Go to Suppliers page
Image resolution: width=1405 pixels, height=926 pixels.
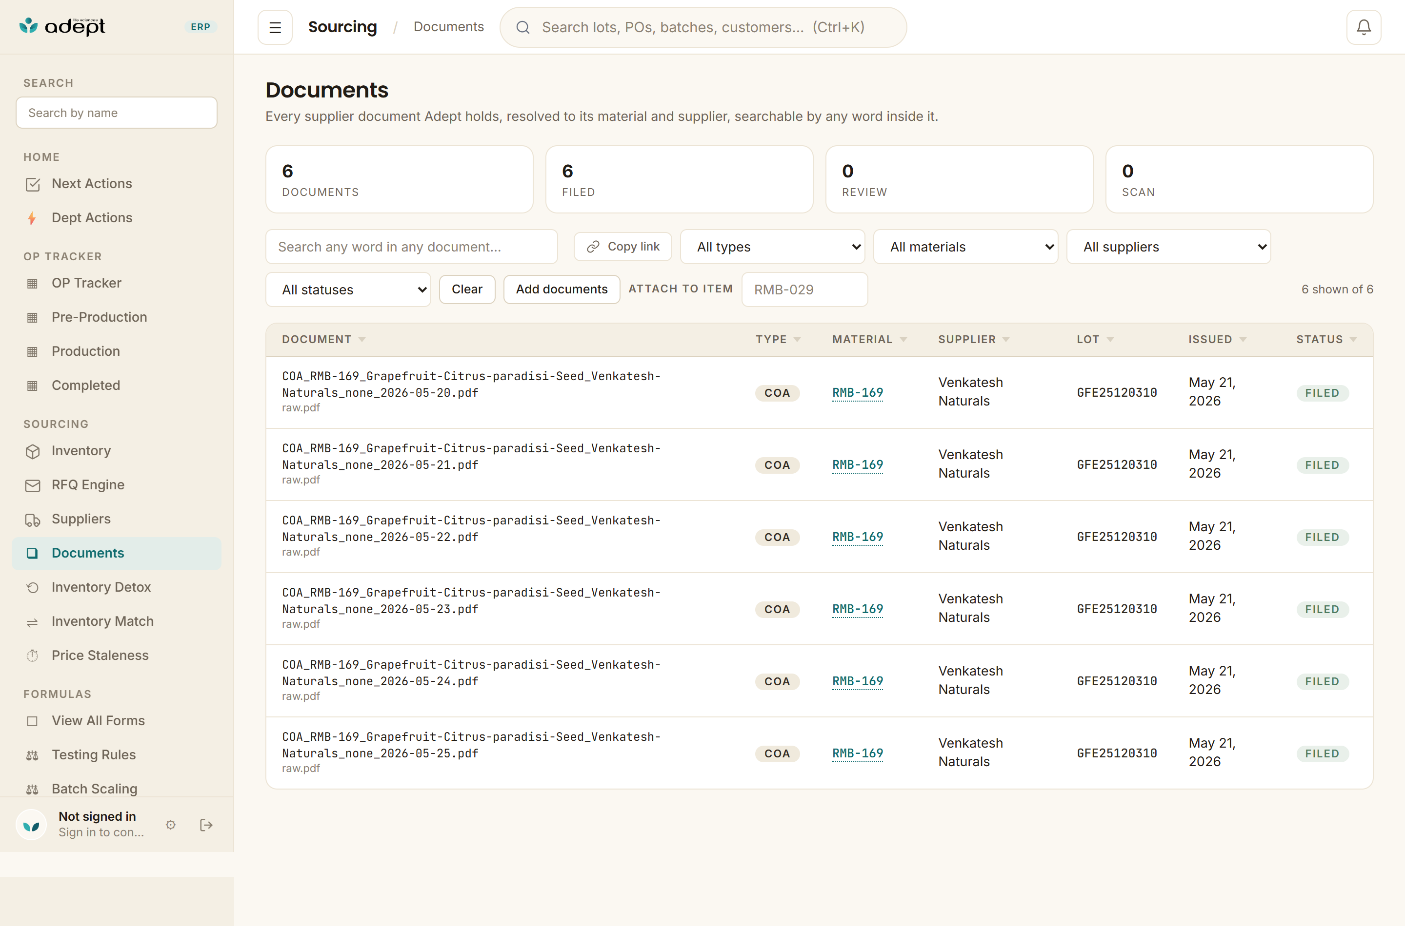[x=117, y=520]
